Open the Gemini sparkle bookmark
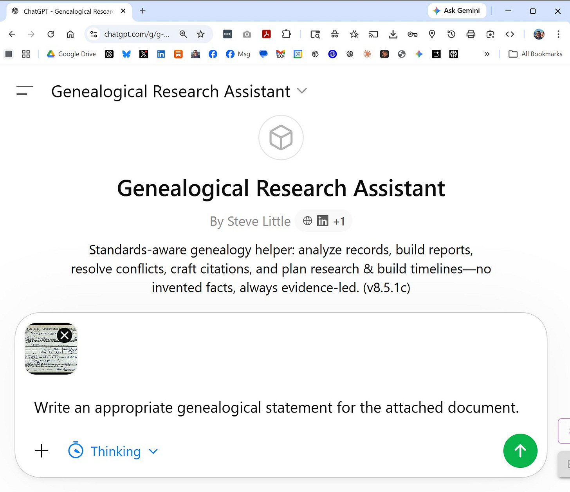Viewport: 570px width, 492px height. point(419,54)
